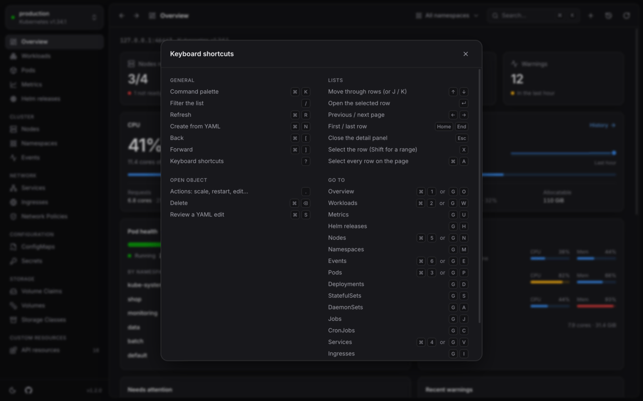Screen dimensions: 643x401
Task: Click the plus icon in the top bar
Action: point(591,16)
